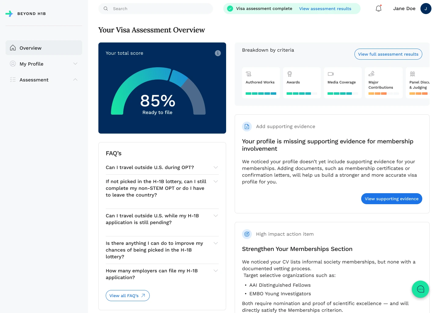Image resolution: width=440 pixels, height=313 pixels.
Task: Click View full assessment results button
Action: (388, 54)
